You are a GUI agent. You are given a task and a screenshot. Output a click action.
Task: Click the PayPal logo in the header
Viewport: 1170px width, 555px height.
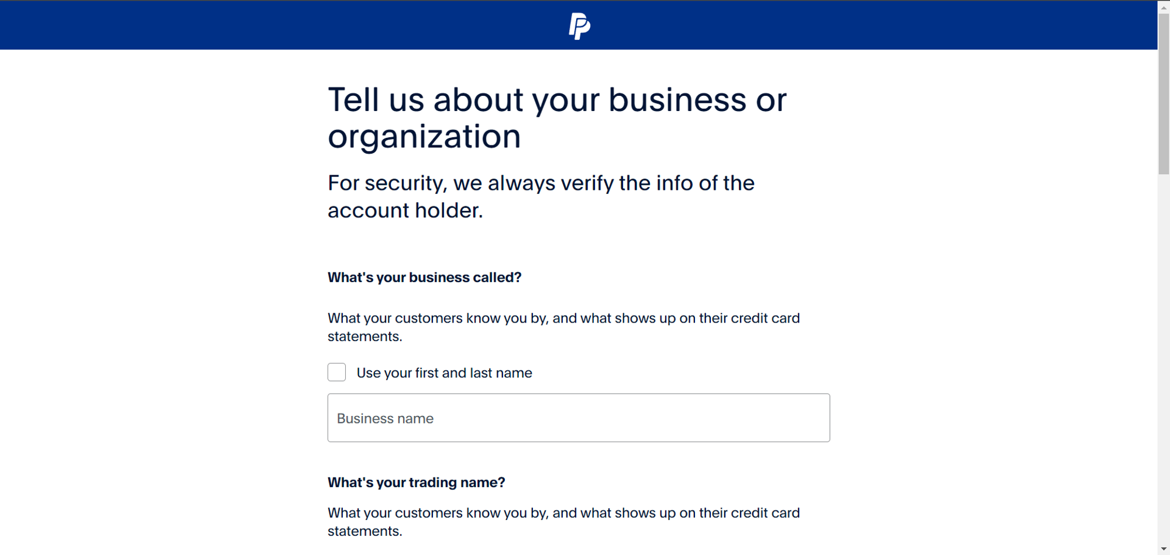579,26
